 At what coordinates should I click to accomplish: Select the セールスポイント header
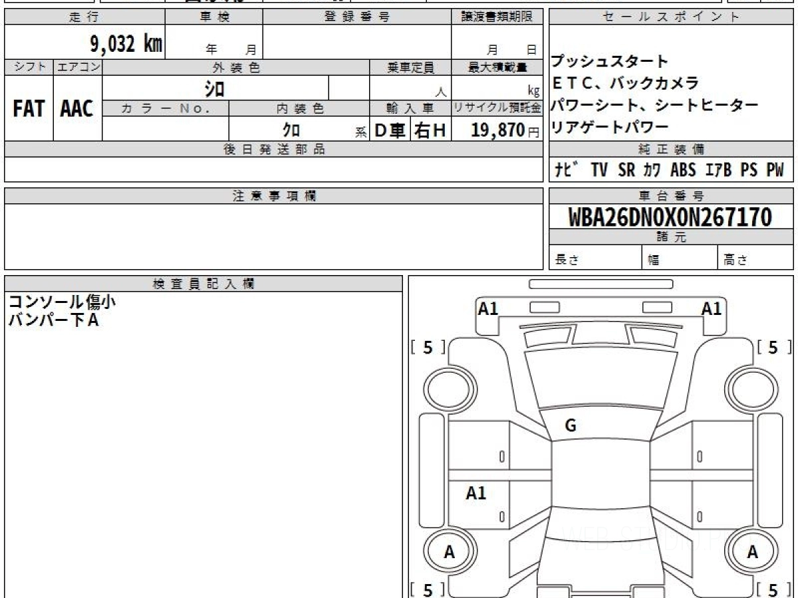click(671, 17)
